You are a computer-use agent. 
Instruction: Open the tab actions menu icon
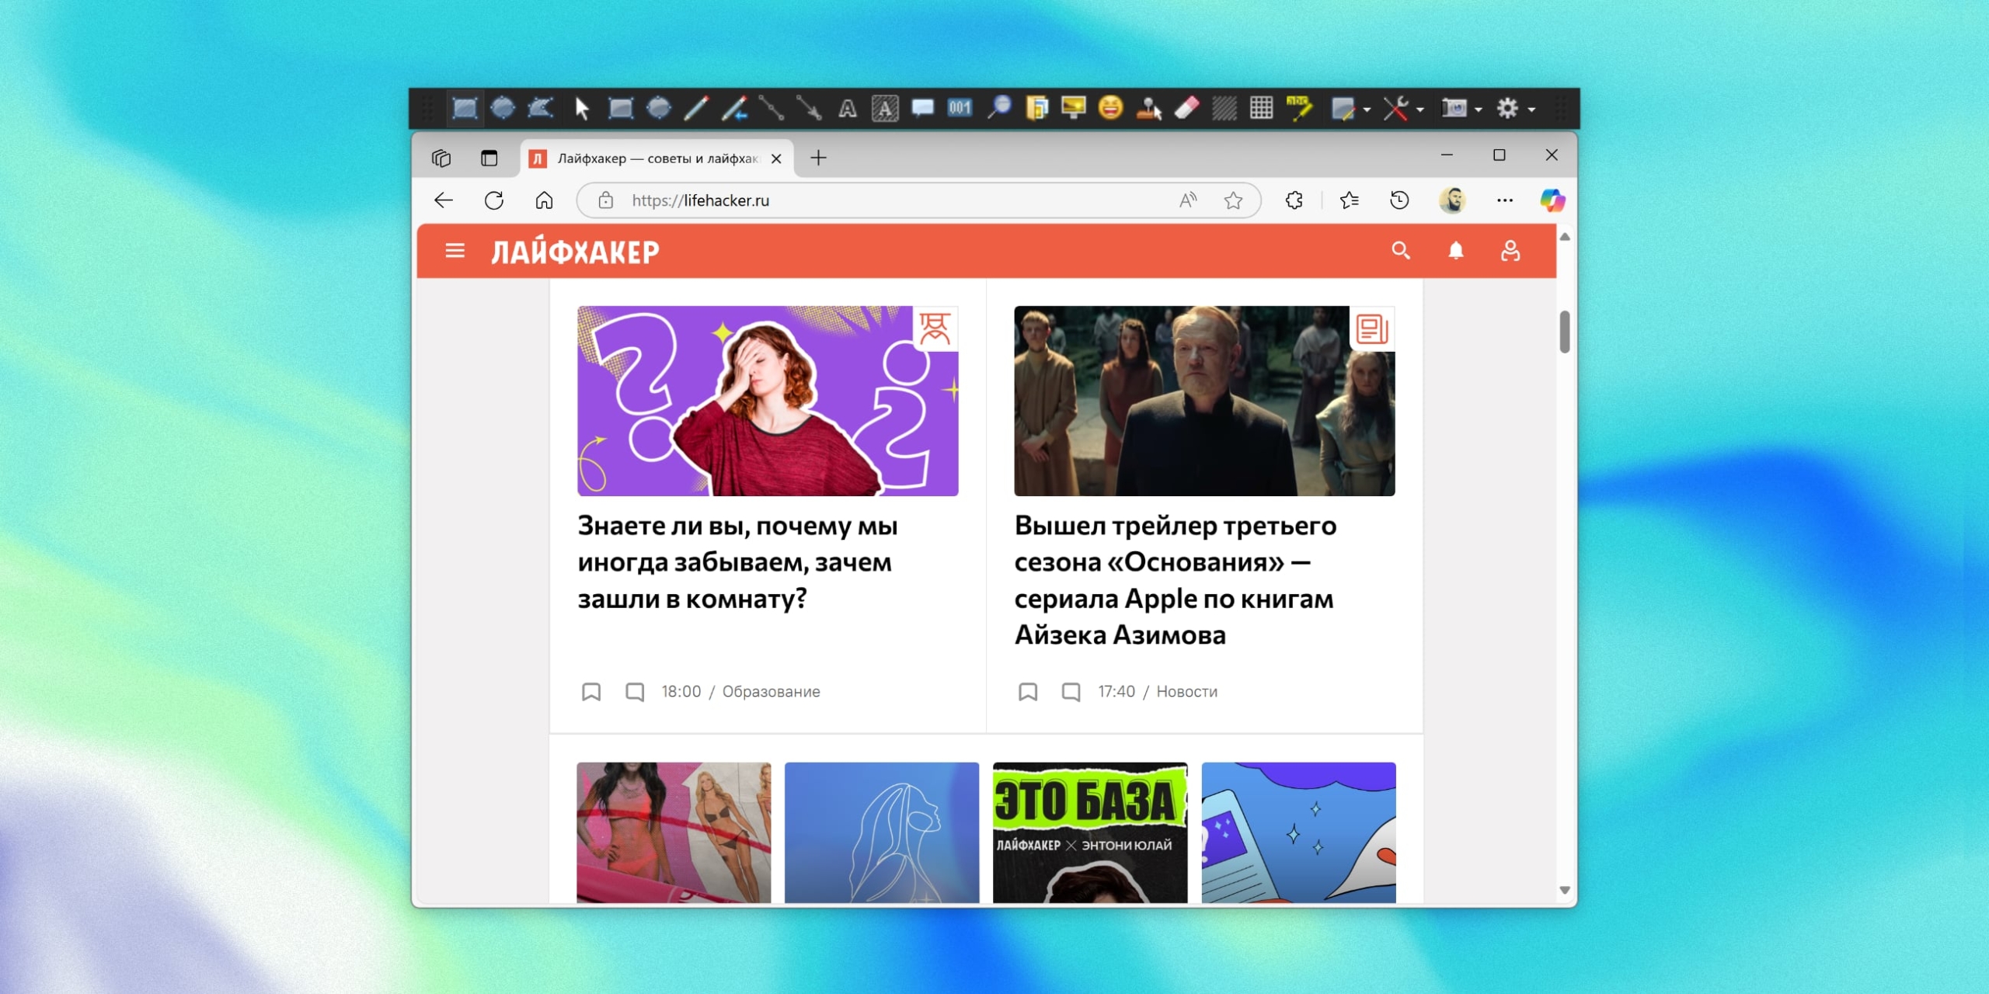pos(489,158)
